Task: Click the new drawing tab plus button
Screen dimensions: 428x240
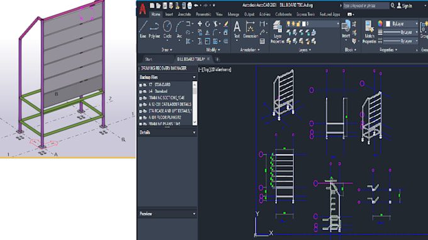Action: pyautogui.click(x=217, y=59)
